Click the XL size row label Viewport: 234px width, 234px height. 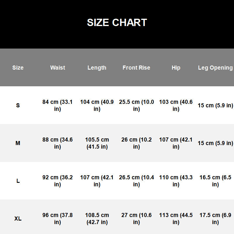click(18, 218)
